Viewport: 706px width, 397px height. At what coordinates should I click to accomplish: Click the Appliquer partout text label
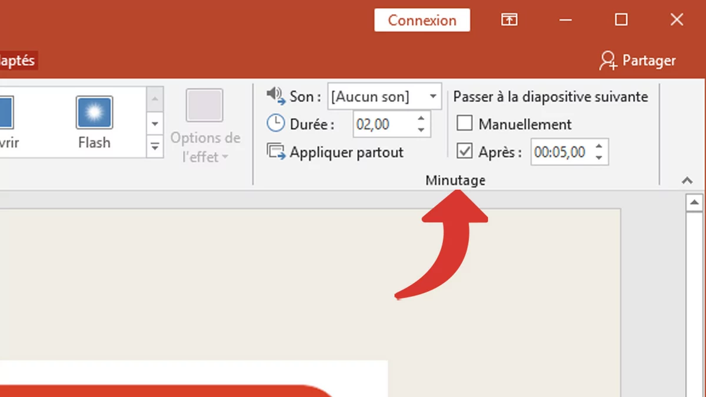click(347, 152)
